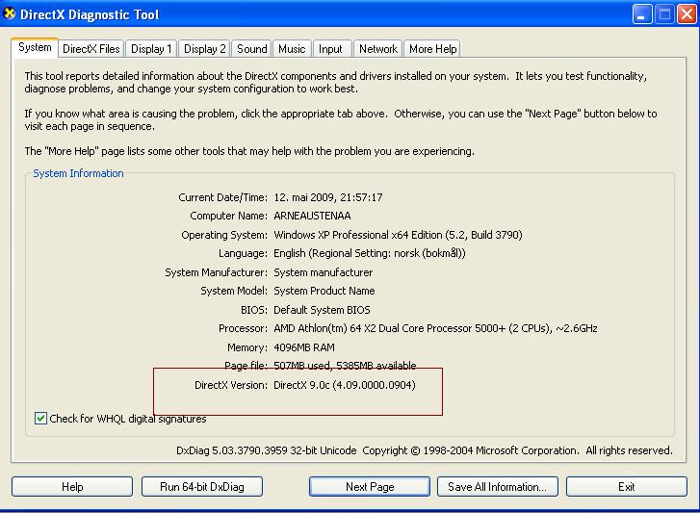Click System Product Name model value
Screen dimensions: 700x513
[324, 291]
